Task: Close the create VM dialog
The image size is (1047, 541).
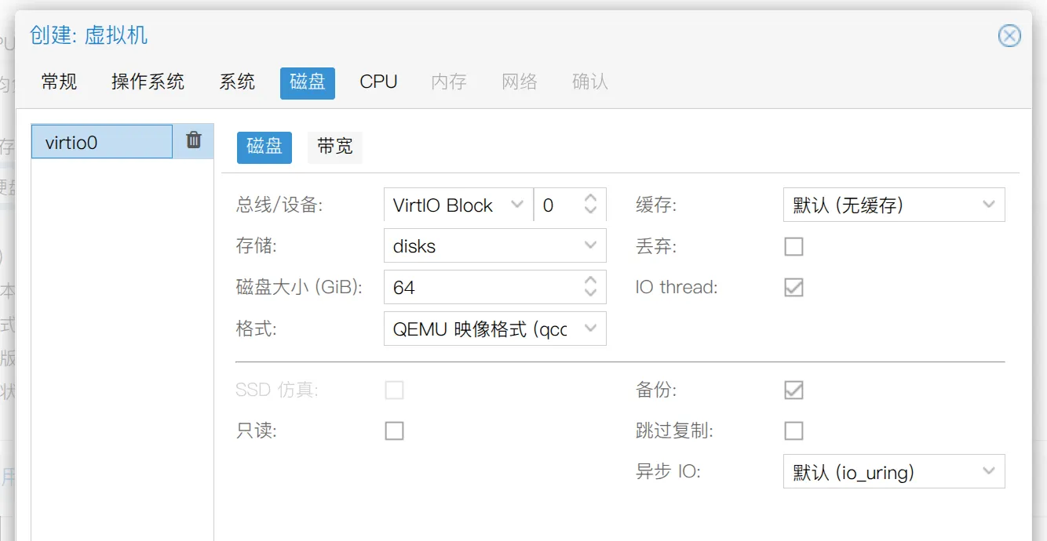Action: (x=1009, y=36)
